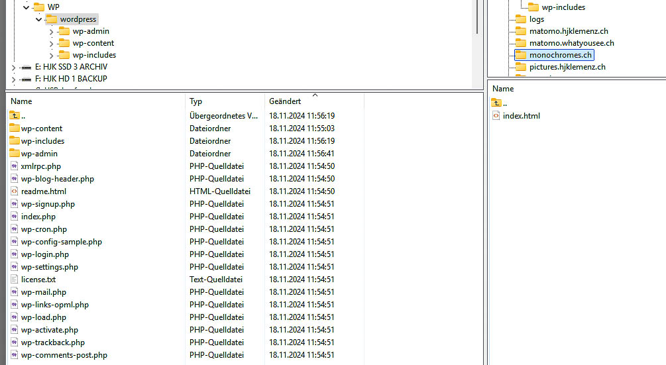Select wp-settings.php file icon
Screen dimensions: 666x365
click(x=15, y=266)
